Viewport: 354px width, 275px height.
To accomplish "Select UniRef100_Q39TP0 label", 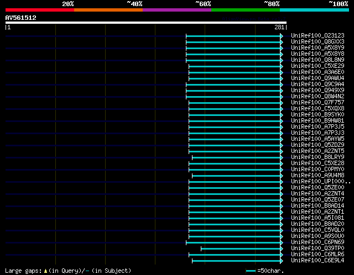I will click(x=317, y=248).
